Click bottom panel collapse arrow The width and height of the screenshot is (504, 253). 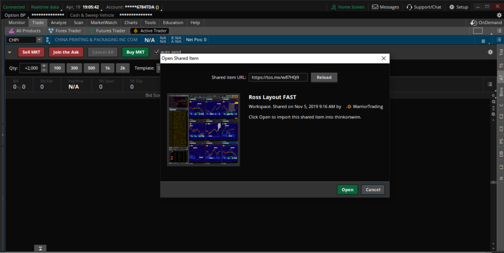point(40,249)
